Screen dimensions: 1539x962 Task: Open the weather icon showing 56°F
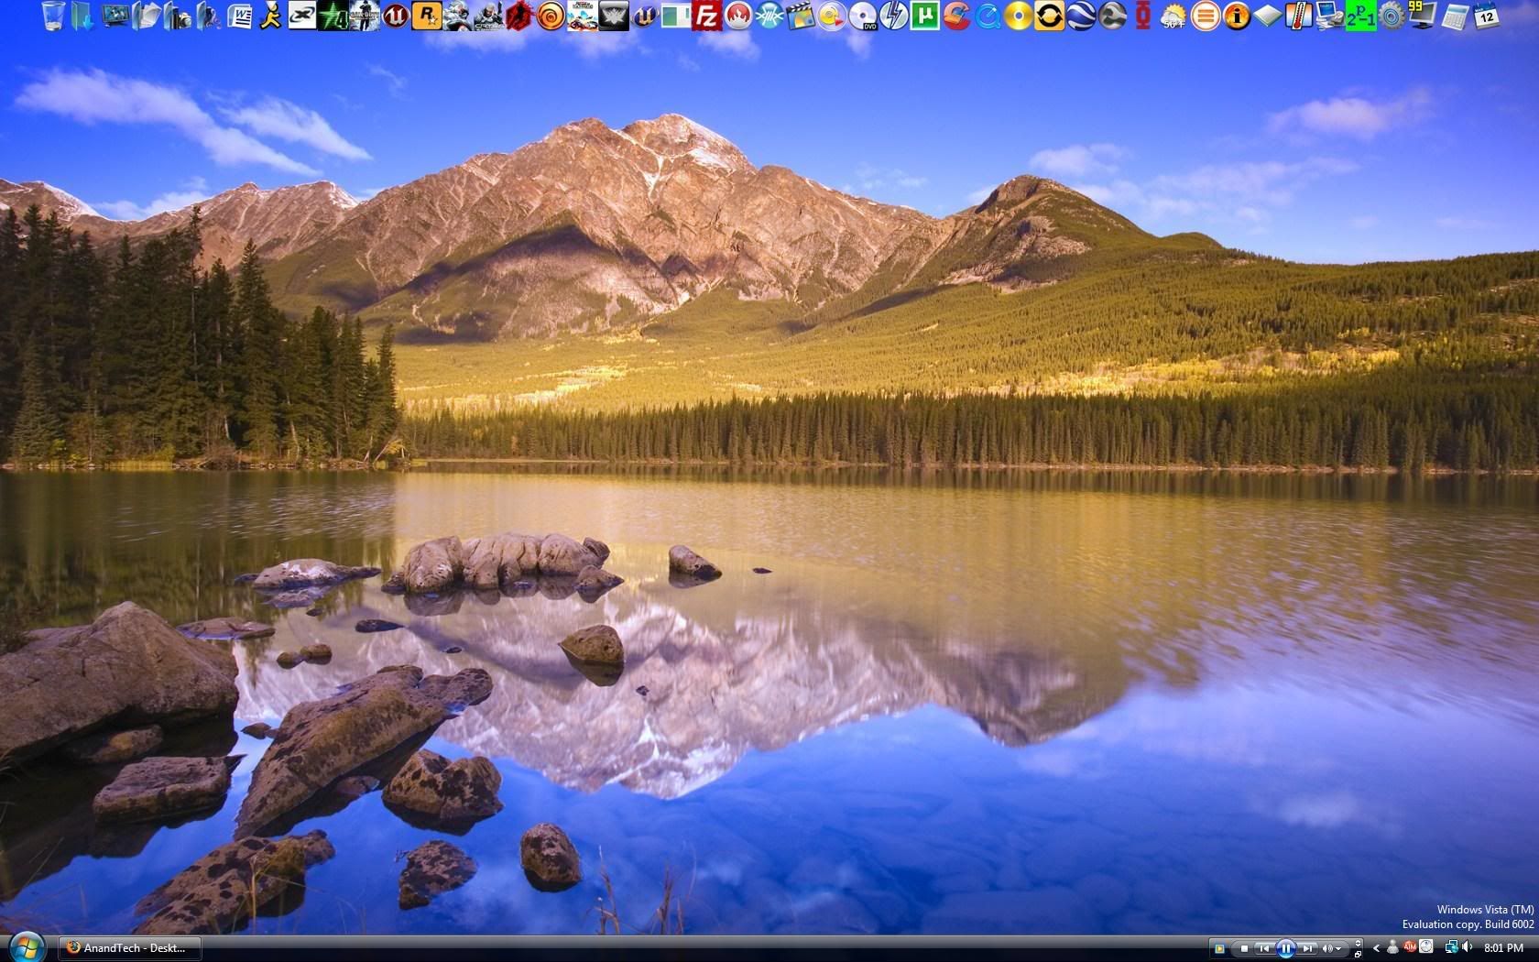[x=1173, y=16]
